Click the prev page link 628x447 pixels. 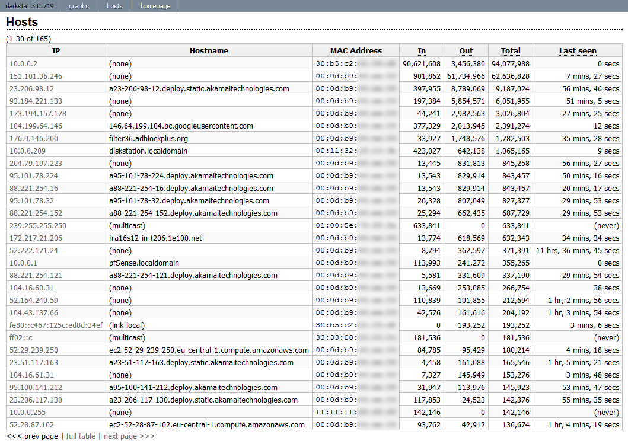(x=33, y=436)
